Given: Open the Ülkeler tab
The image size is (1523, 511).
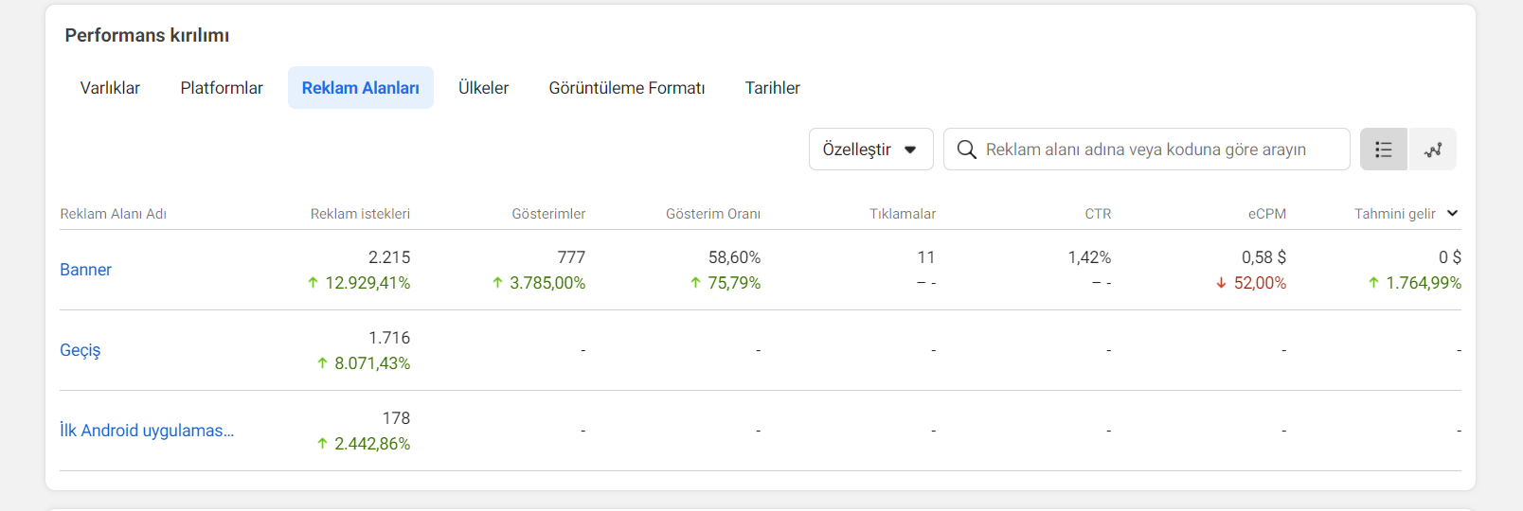Looking at the screenshot, I should [x=484, y=88].
